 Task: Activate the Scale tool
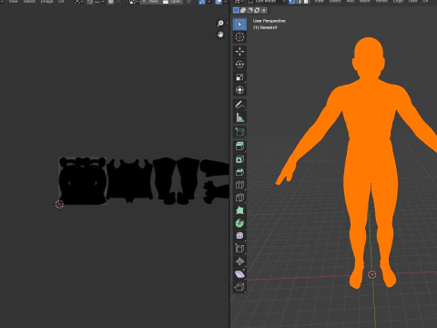(239, 77)
